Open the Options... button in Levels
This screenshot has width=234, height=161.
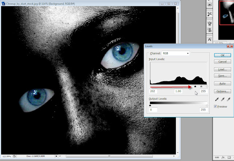click(x=223, y=91)
